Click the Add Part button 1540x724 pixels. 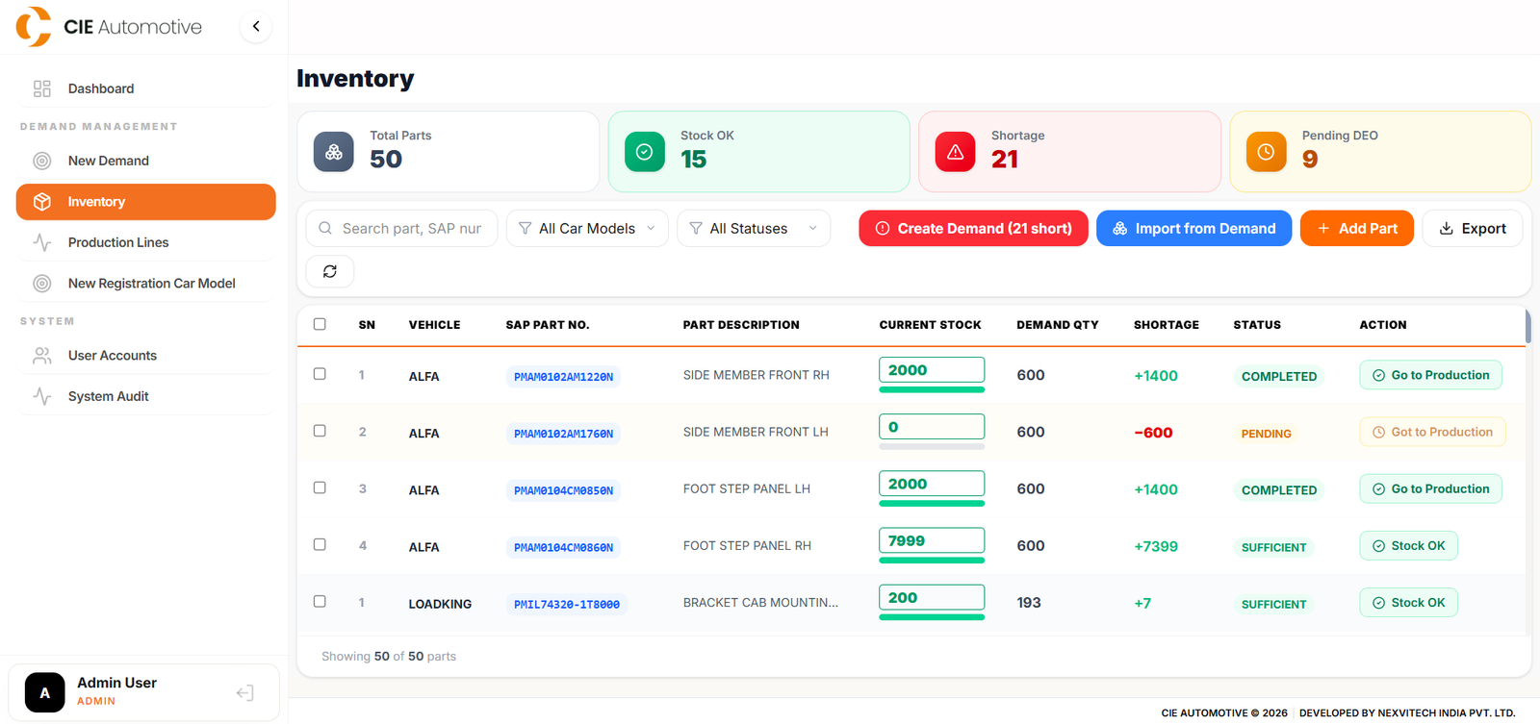[1356, 228]
